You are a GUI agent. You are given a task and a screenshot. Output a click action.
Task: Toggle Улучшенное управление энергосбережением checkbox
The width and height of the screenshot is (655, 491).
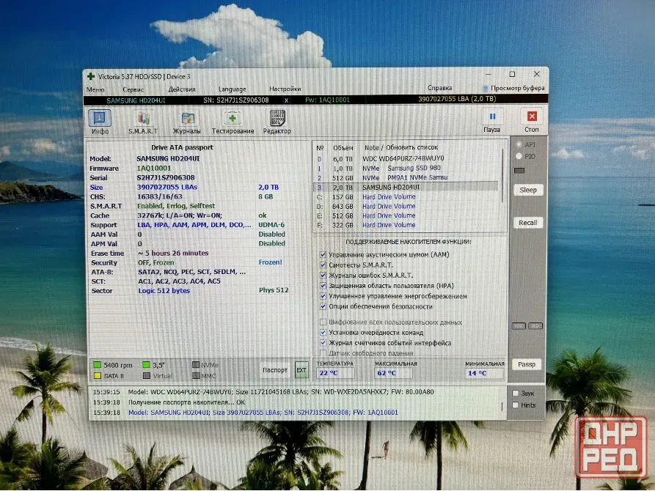point(323,296)
